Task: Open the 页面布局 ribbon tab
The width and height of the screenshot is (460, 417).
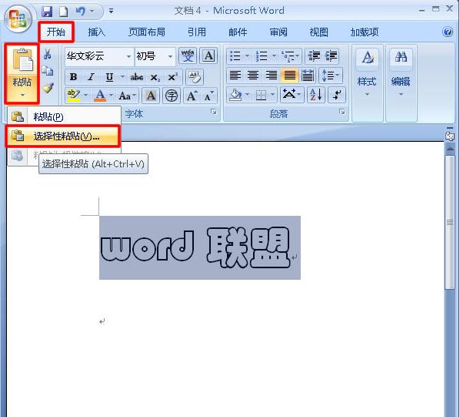Action: 147,32
